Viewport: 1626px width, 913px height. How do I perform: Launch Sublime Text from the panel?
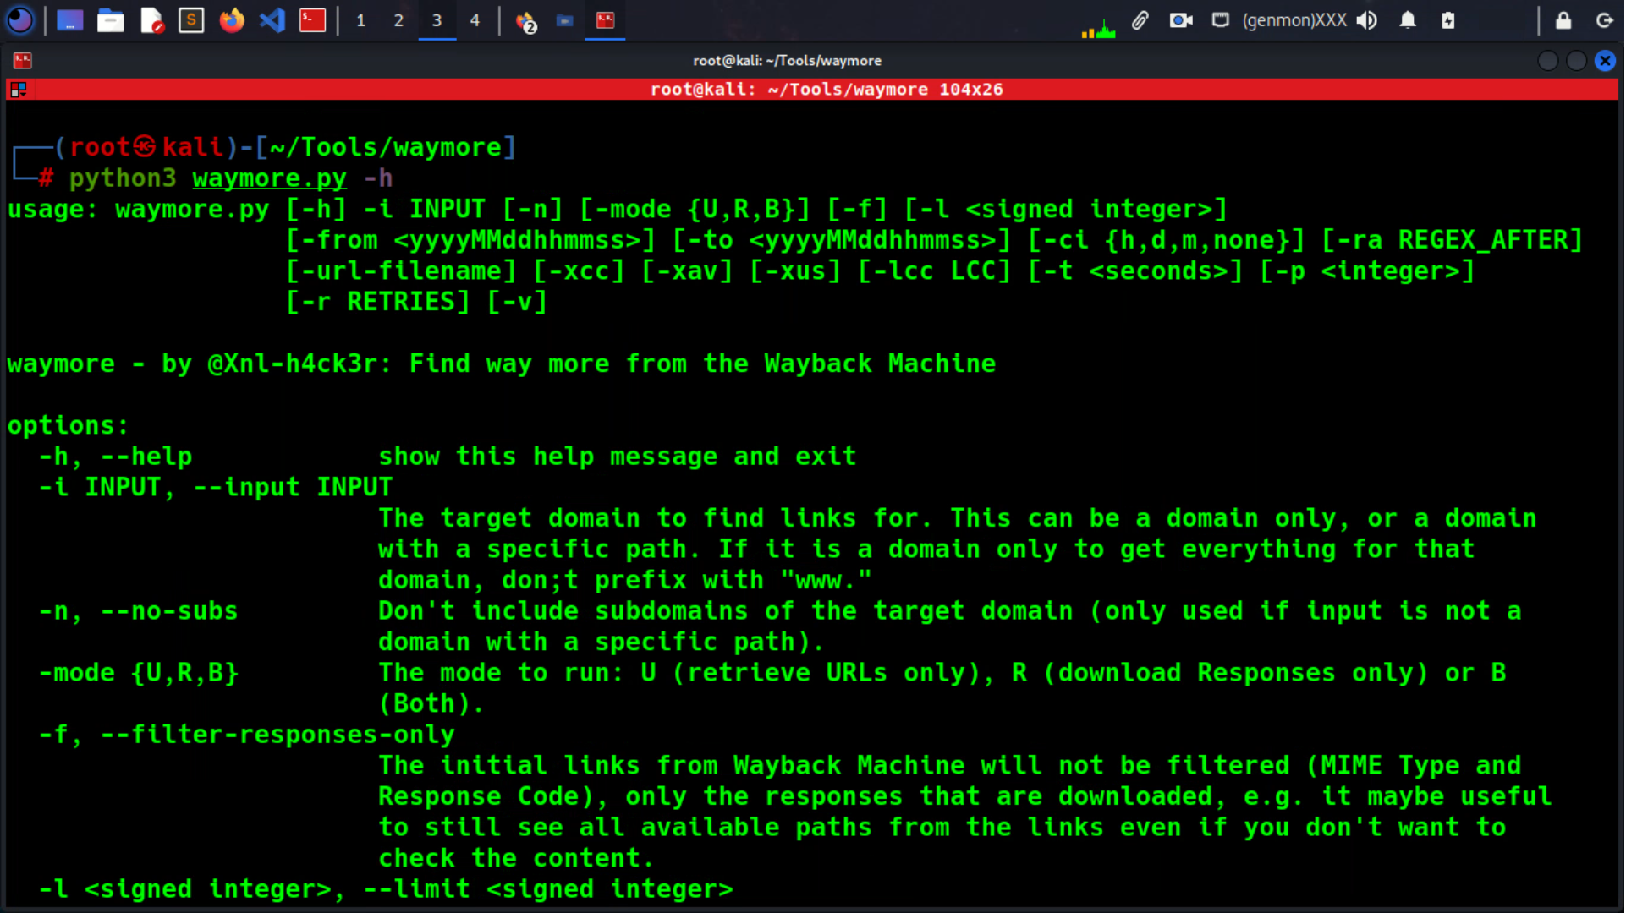coord(191,20)
